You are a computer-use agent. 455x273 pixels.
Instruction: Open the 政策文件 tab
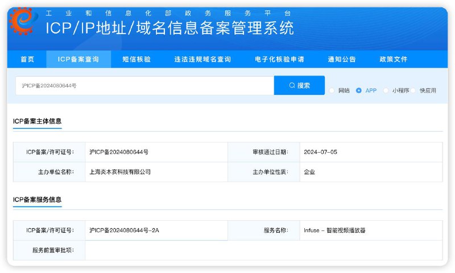point(394,60)
